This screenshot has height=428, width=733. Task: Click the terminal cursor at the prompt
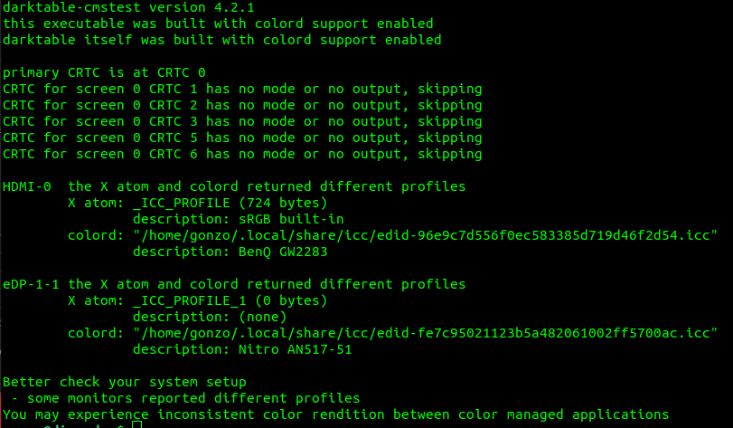tap(136, 425)
